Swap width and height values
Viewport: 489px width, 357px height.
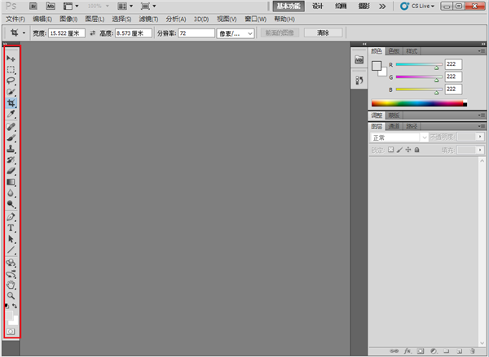pyautogui.click(x=93, y=33)
